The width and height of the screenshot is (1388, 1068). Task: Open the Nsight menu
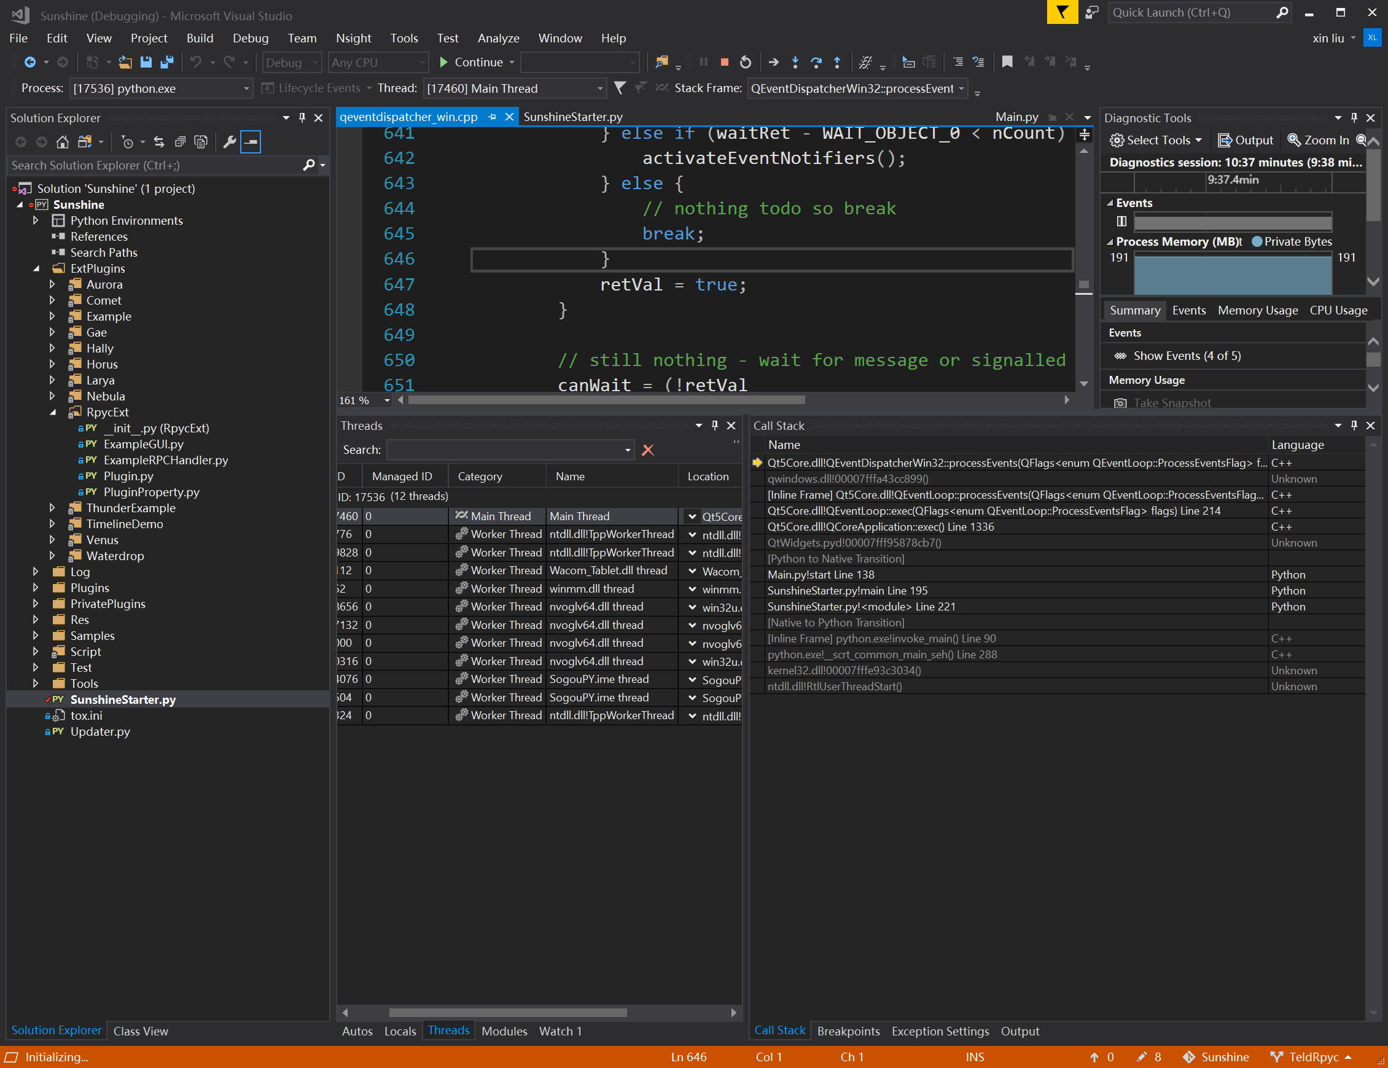click(353, 38)
